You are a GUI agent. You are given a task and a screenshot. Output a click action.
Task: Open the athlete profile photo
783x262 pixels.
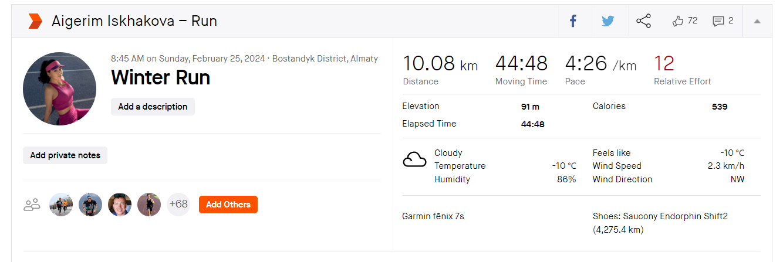pos(59,89)
